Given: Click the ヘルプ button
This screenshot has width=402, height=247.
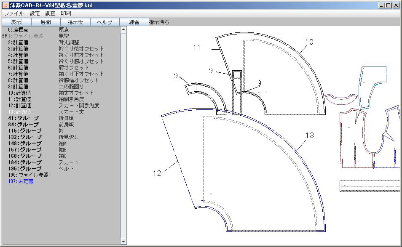Looking at the screenshot, I should 105,22.
